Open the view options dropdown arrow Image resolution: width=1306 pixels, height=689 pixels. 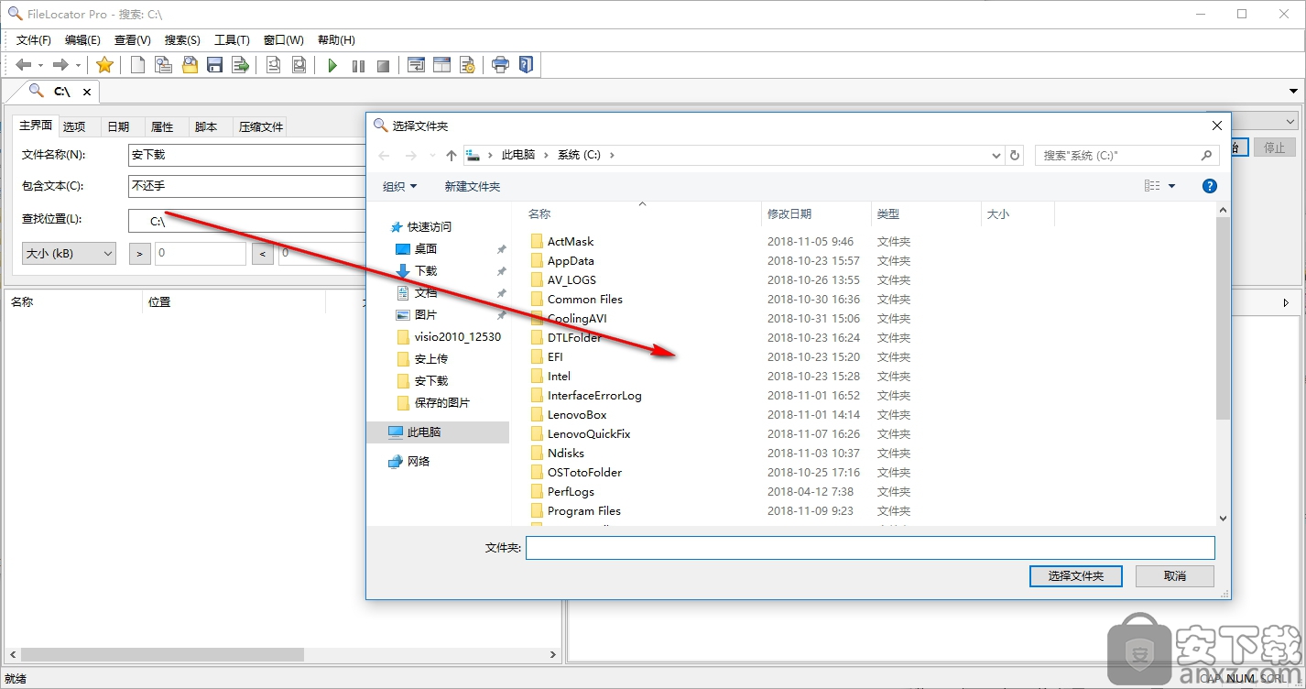point(1172,186)
